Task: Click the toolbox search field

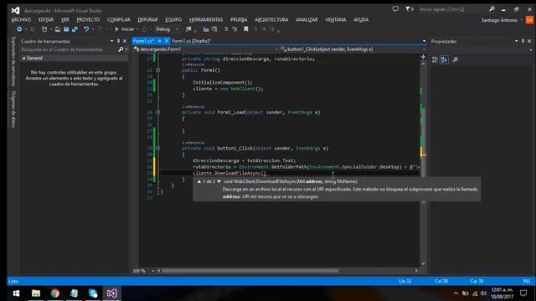Action: (69, 49)
